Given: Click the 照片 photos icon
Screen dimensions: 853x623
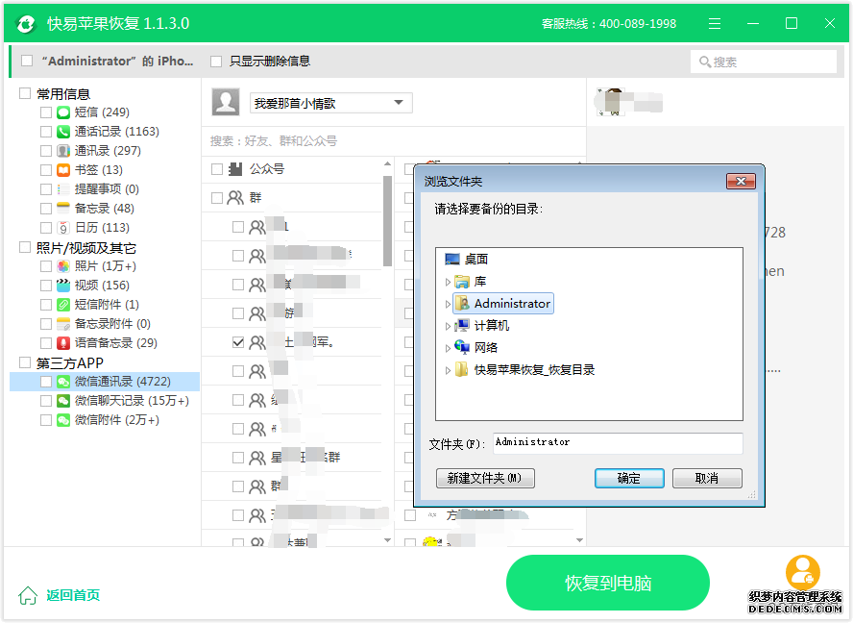Looking at the screenshot, I should tap(63, 266).
